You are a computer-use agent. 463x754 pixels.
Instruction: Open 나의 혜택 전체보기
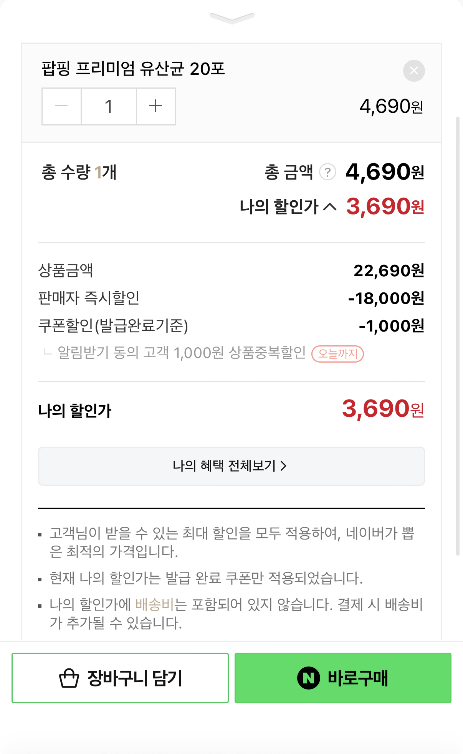tap(231, 466)
